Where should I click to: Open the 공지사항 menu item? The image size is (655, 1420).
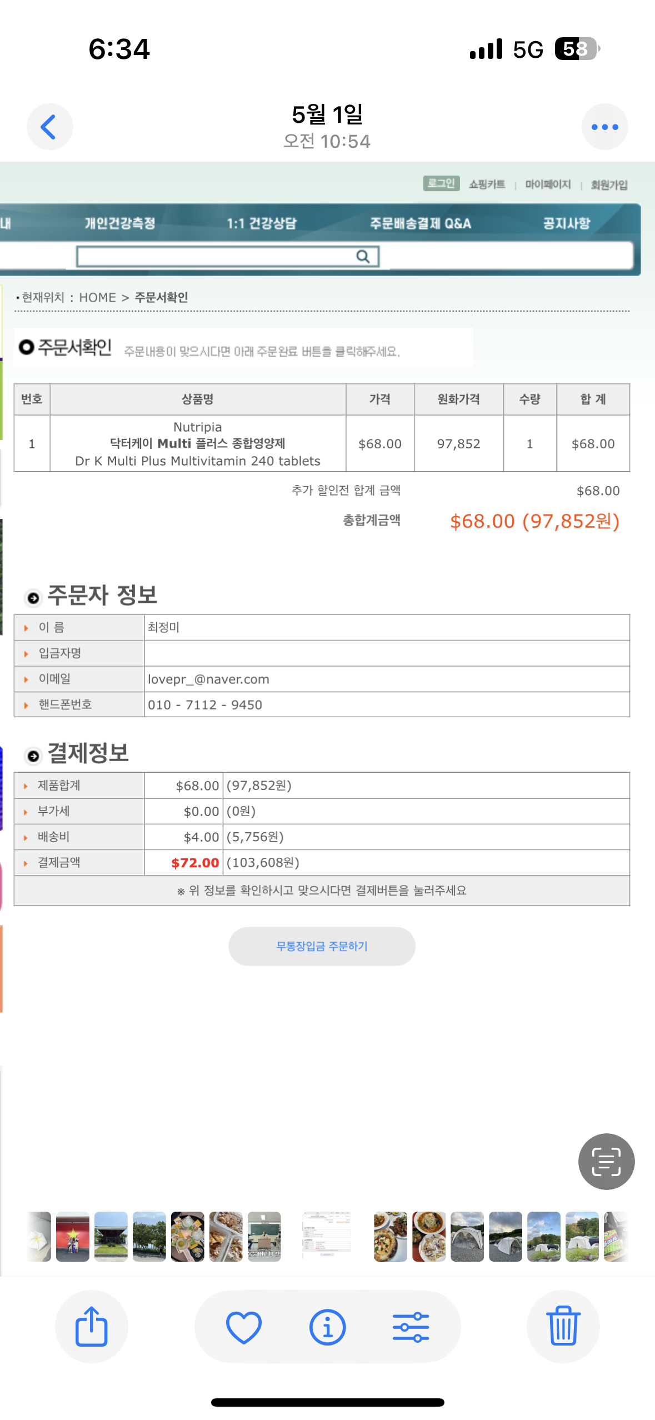coord(566,223)
